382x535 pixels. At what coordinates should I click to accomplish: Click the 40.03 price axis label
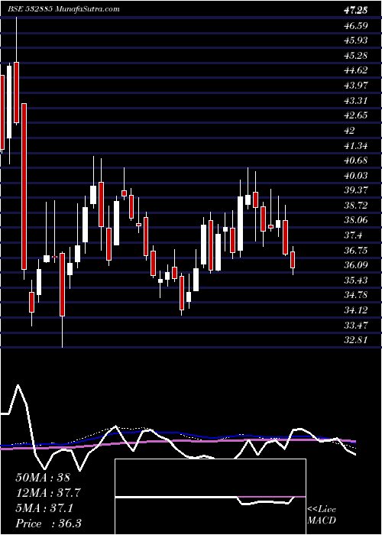[356, 175]
